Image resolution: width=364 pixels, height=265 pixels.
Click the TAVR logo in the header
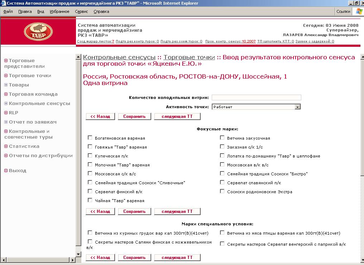point(38,31)
